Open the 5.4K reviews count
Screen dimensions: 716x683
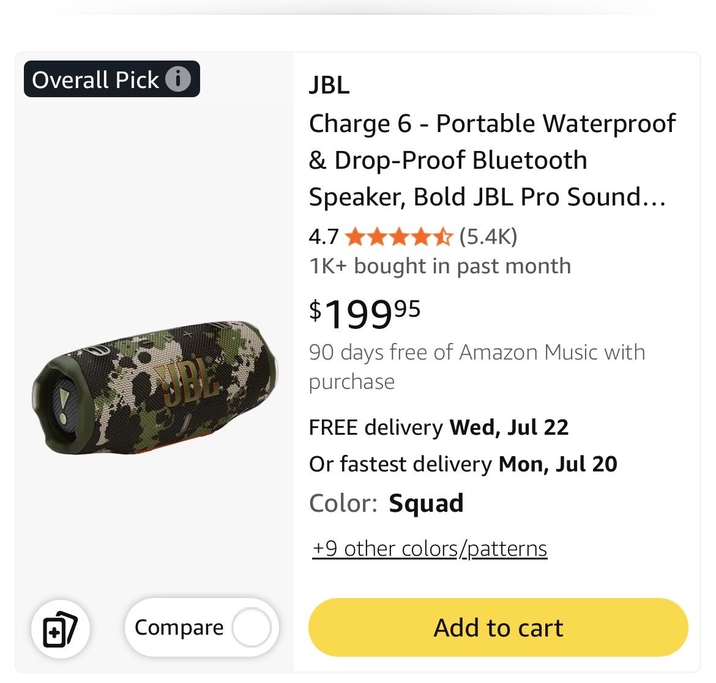pyautogui.click(x=488, y=237)
